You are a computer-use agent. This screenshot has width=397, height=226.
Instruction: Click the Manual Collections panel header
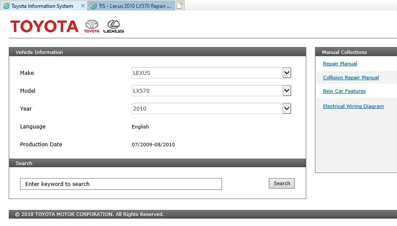click(356, 52)
